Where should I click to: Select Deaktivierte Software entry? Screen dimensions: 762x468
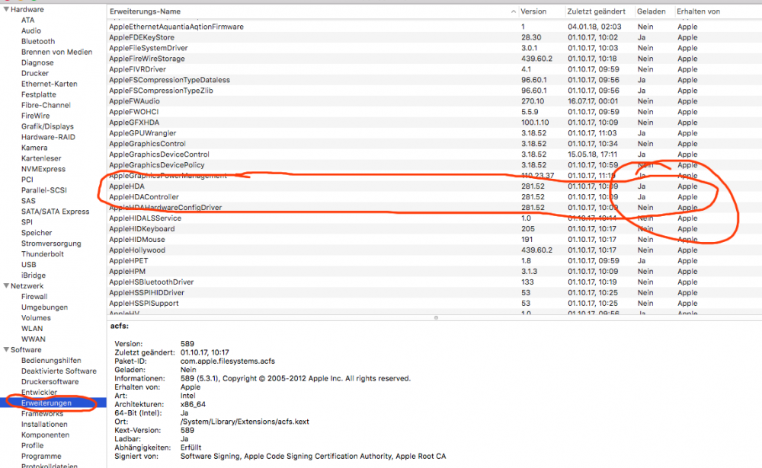point(59,371)
